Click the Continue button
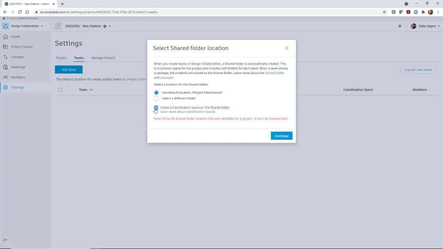 pyautogui.click(x=282, y=136)
